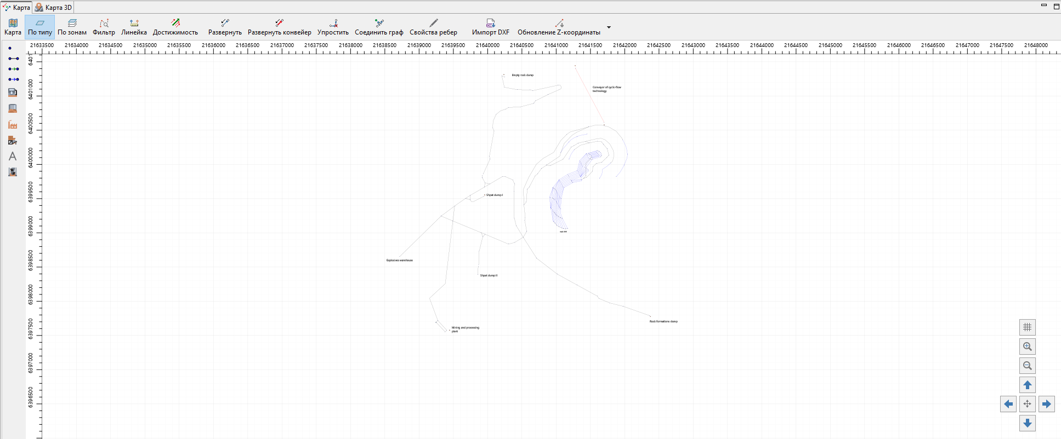Click the Mining and processing plant label
The image size is (1061, 439).
[x=465, y=329]
